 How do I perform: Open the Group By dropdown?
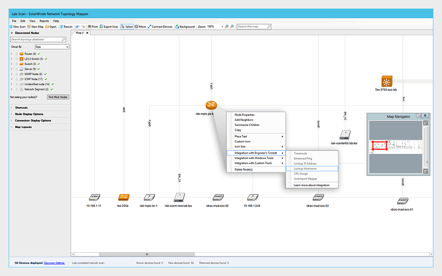(52, 47)
